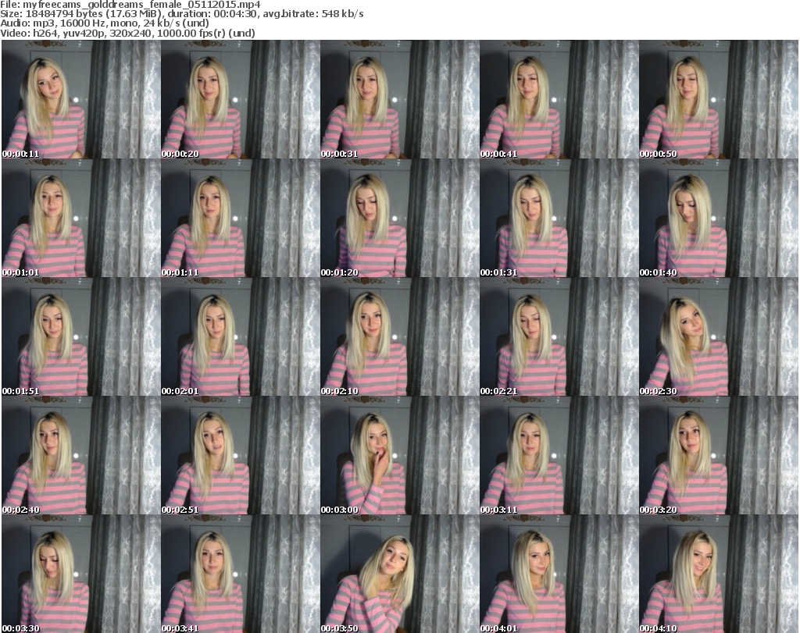Choose the thumbnail labeled 00:01:20
Viewport: 800px width, 633px height.
(399, 219)
